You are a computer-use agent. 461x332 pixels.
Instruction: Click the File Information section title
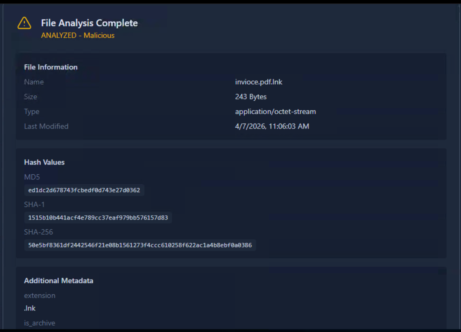tap(50, 67)
